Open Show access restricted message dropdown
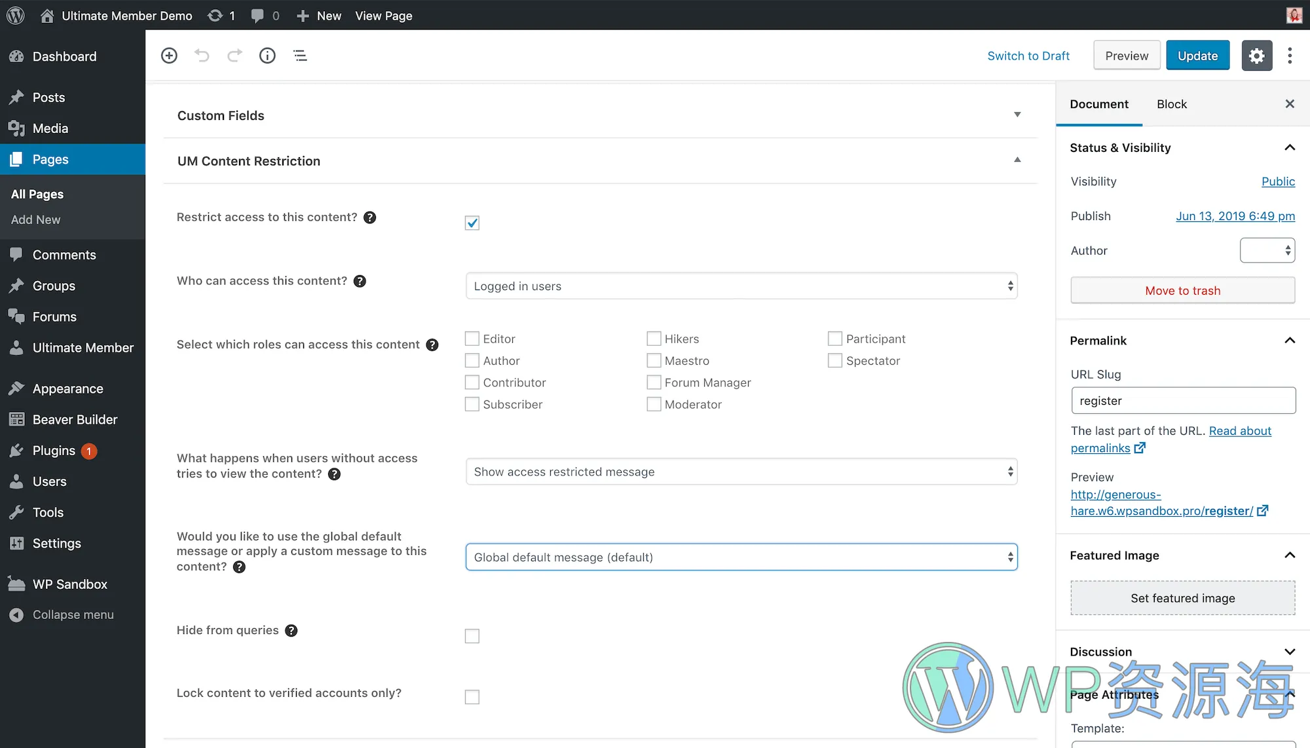Image resolution: width=1310 pixels, height=748 pixels. point(741,472)
